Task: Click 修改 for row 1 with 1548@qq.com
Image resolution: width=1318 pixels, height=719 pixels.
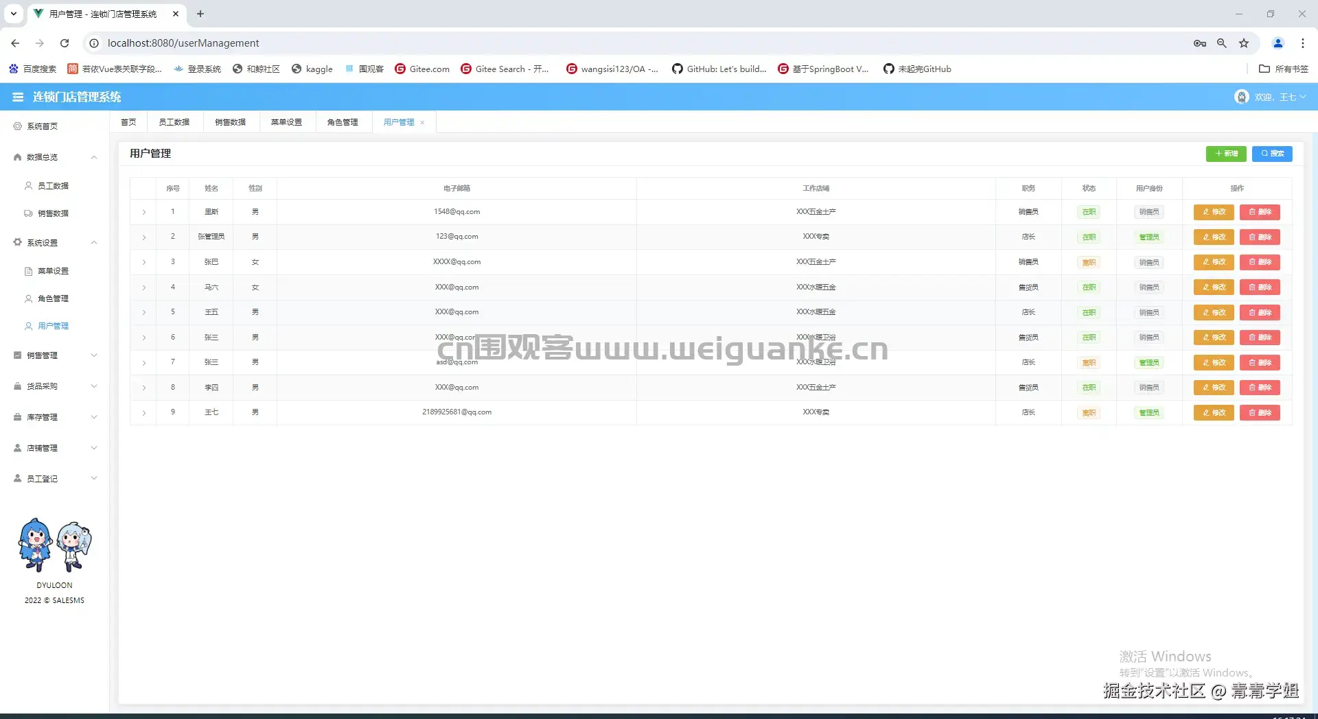Action: point(1214,212)
